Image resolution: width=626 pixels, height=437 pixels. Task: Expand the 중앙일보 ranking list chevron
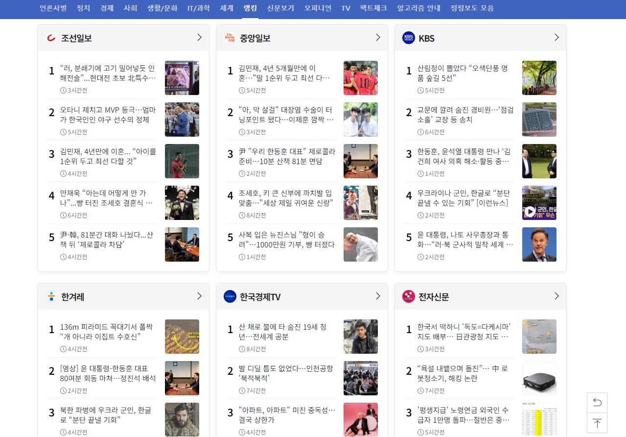[377, 37]
